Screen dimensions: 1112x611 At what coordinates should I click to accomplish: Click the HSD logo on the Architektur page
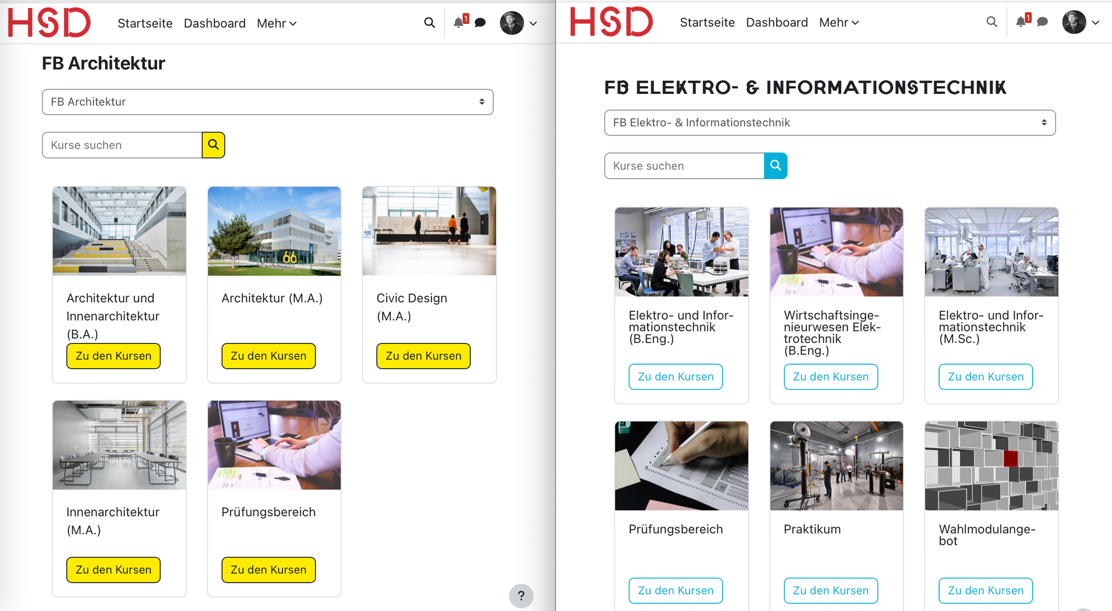click(49, 22)
